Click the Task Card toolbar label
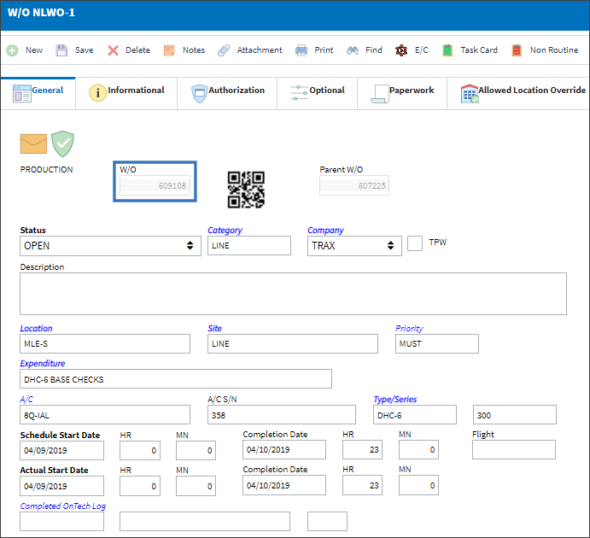The image size is (590, 538). point(479,50)
